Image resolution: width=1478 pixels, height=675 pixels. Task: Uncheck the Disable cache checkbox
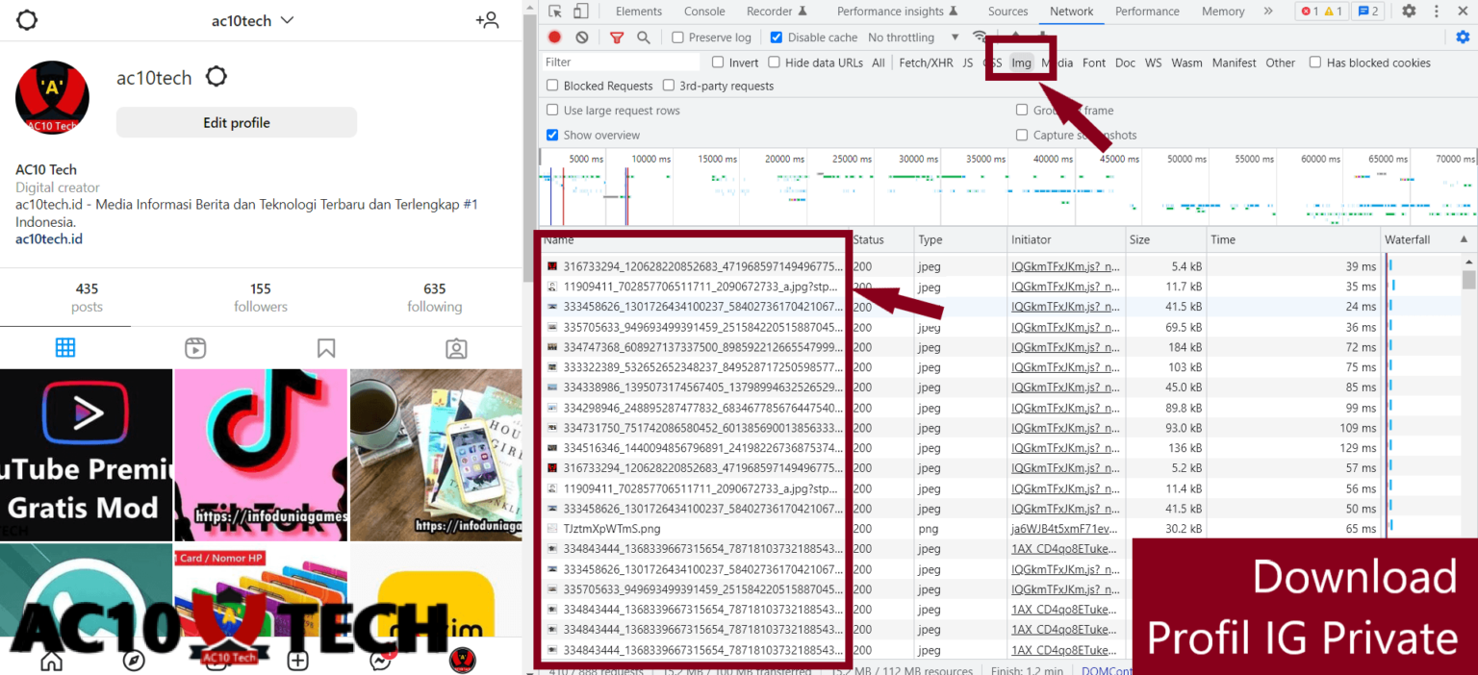[776, 37]
